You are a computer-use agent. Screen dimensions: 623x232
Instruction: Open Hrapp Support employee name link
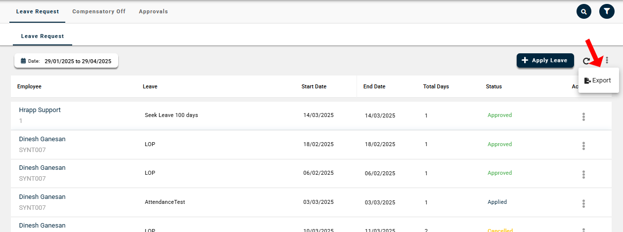[40, 110]
